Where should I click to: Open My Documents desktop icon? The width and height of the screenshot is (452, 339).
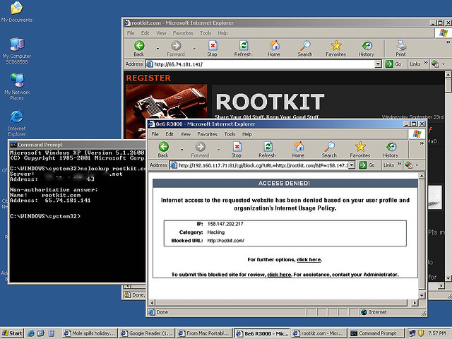(17, 11)
